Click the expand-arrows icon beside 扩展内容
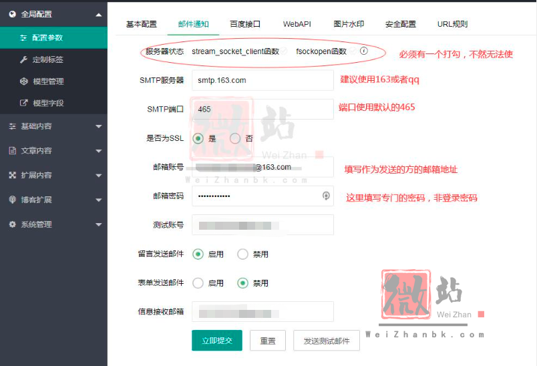The image size is (537, 366). [x=13, y=175]
